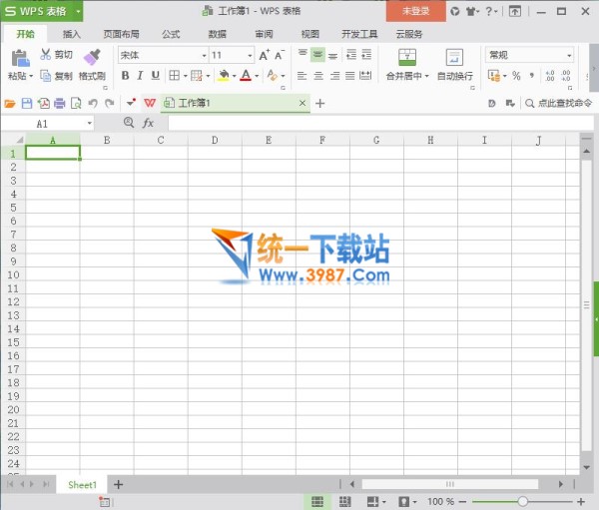Toggle Bold formatting
Screen dimensions: 599x510
[125, 76]
